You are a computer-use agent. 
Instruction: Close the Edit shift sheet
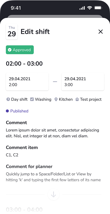click(x=101, y=32)
